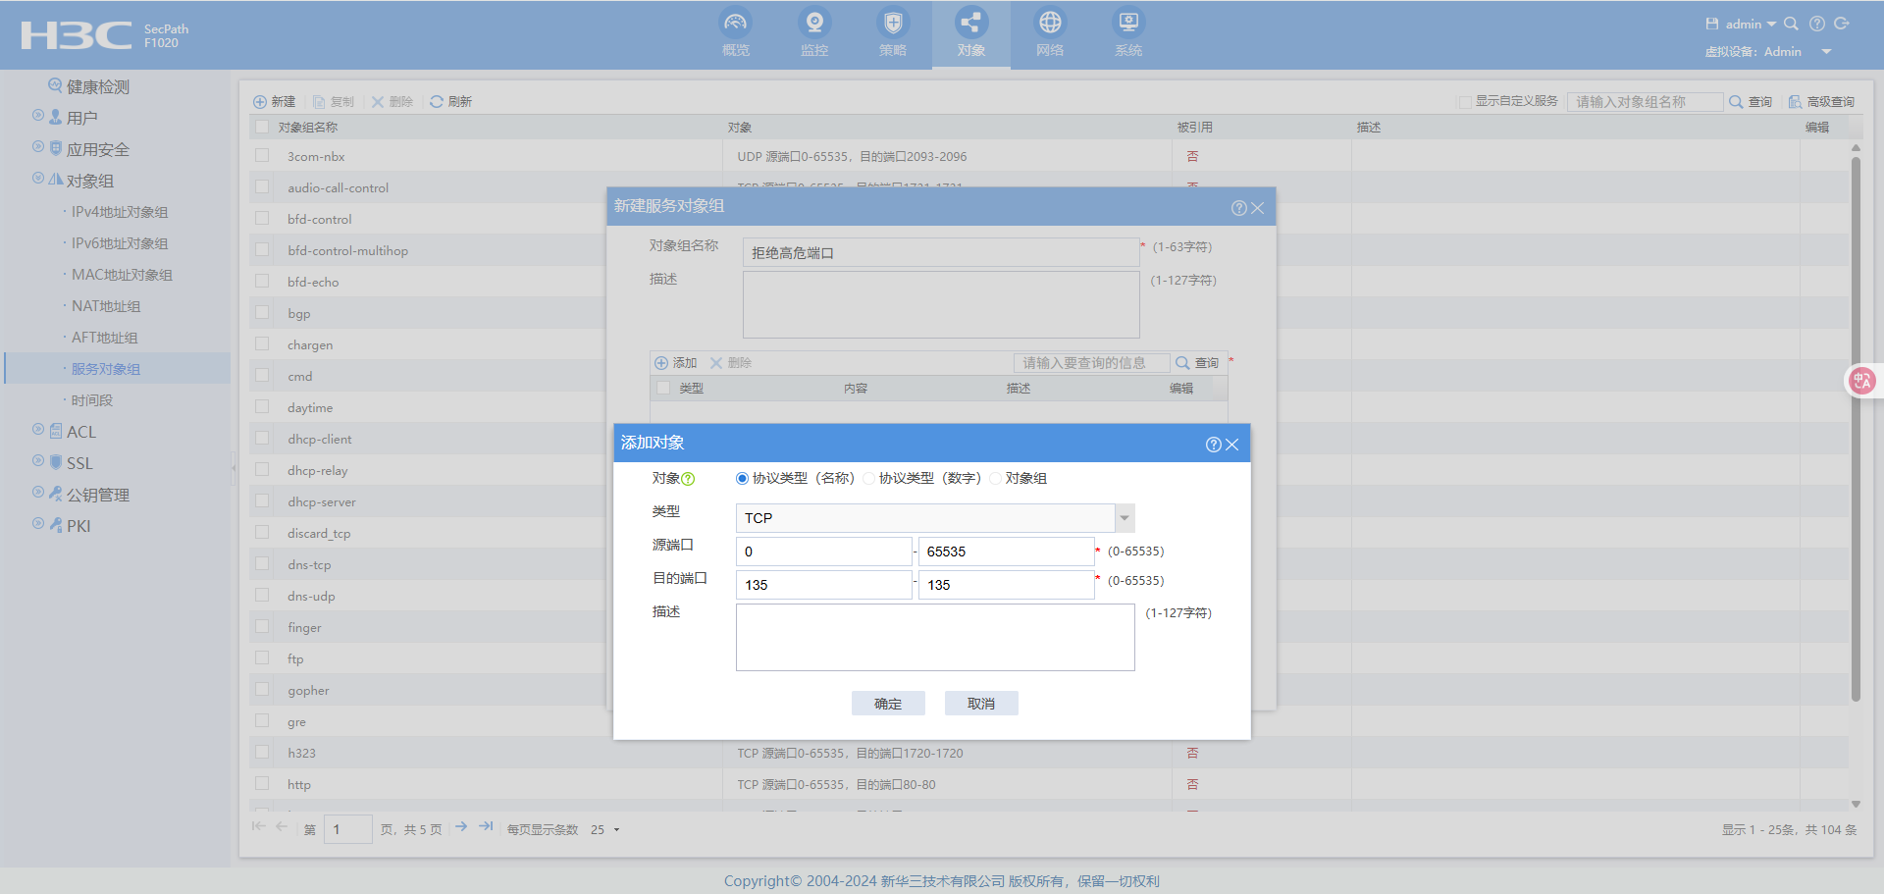Check the http row checkbox
Image resolution: width=1884 pixels, height=894 pixels.
[262, 783]
